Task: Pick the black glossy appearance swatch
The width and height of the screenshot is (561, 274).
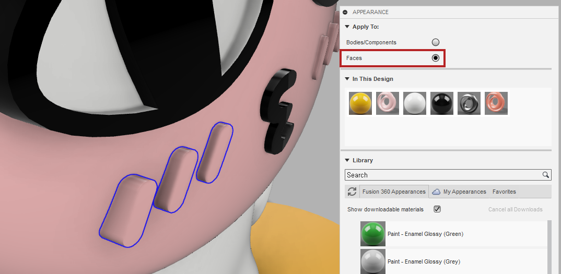Action: pos(442,103)
